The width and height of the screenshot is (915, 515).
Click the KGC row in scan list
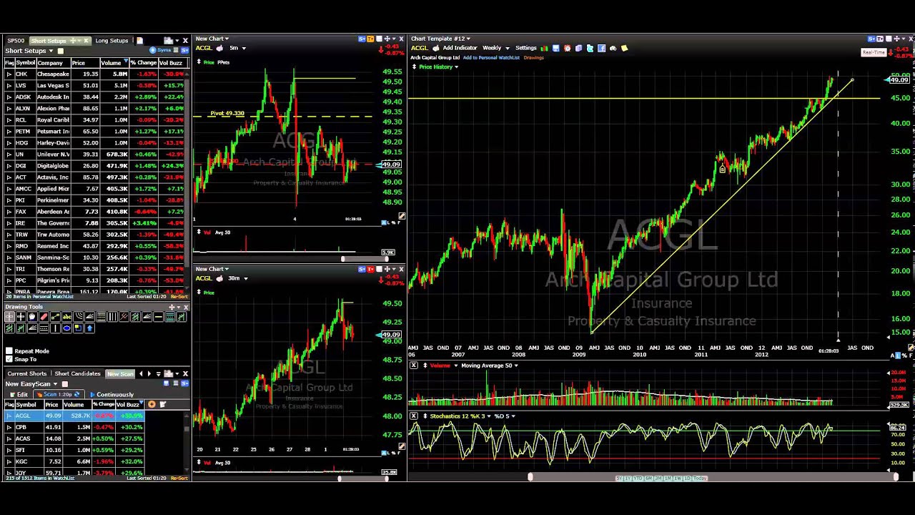coord(75,461)
